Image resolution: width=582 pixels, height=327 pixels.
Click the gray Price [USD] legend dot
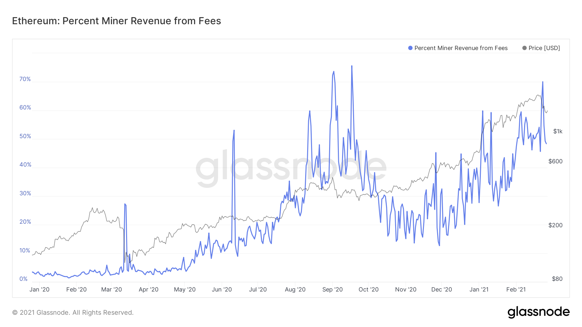point(525,48)
